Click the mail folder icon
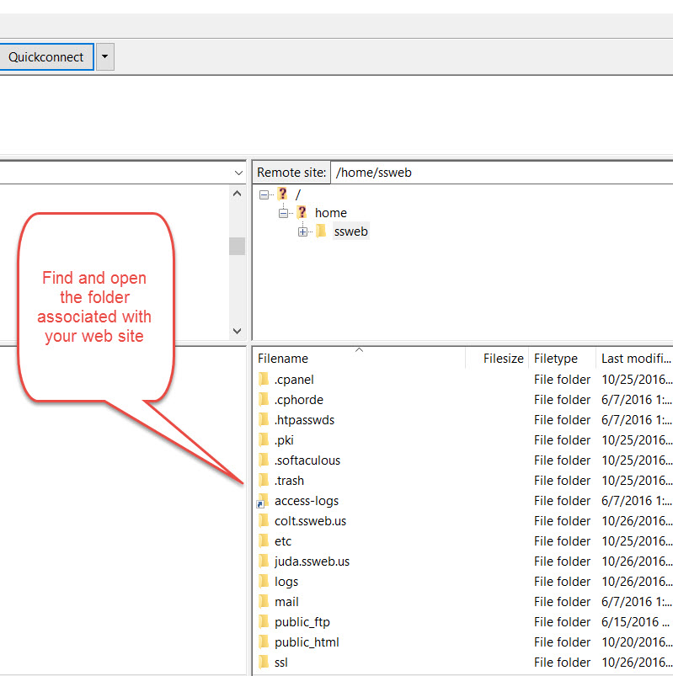Image resolution: width=673 pixels, height=676 pixels. click(264, 602)
